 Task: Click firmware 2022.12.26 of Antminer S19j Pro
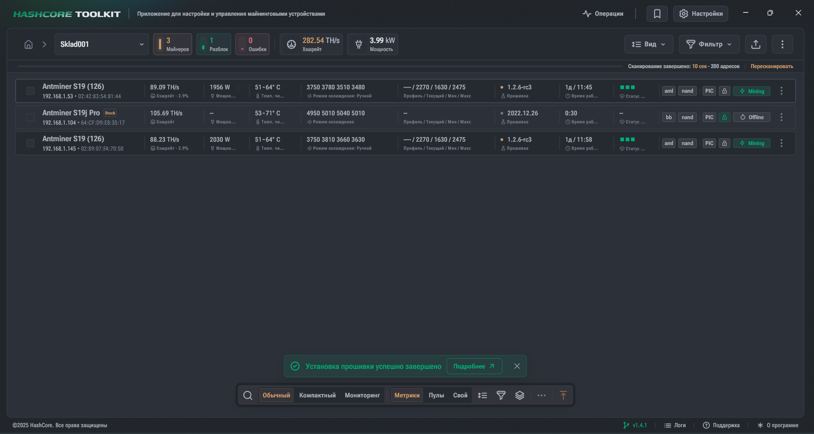coord(523,113)
